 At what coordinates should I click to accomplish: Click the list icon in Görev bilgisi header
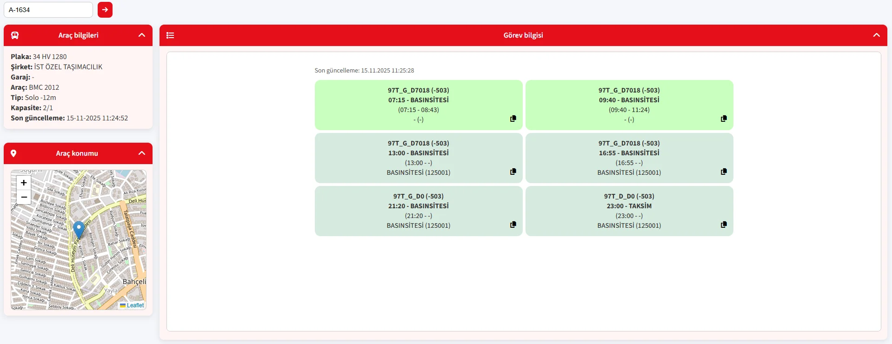pos(170,35)
